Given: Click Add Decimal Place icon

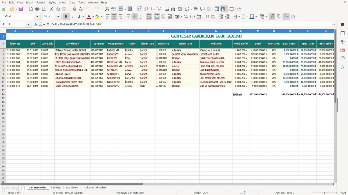Looking at the screenshot, I should (x=206, y=17).
